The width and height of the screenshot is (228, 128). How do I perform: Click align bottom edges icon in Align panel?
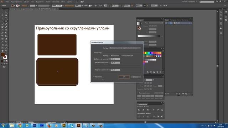(162, 110)
